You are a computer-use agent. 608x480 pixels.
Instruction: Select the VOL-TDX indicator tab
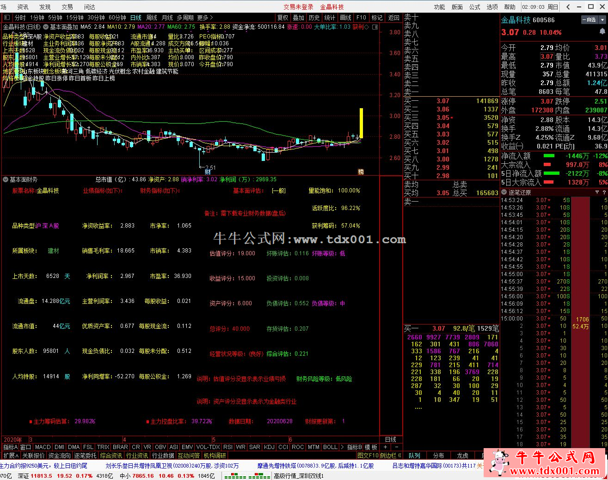[x=208, y=447]
